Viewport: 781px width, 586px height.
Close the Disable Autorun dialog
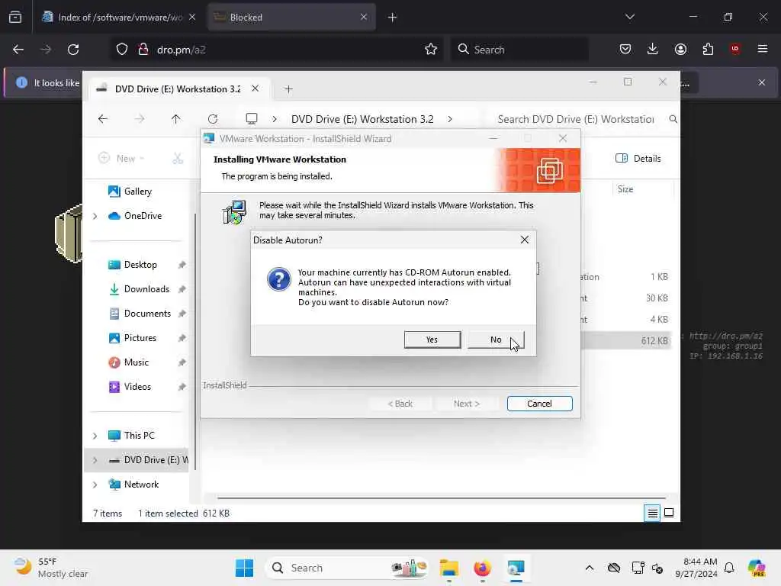pos(524,240)
